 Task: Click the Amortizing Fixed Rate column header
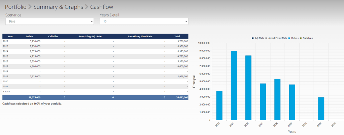[140, 36]
